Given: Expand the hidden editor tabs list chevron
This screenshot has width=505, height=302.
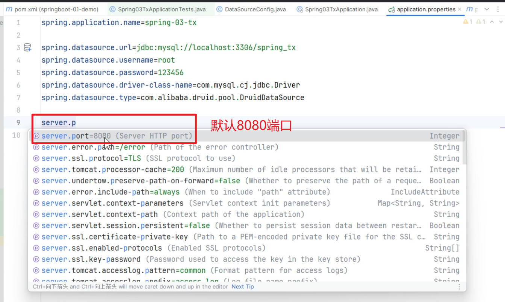Looking at the screenshot, I should pyautogui.click(x=487, y=9).
